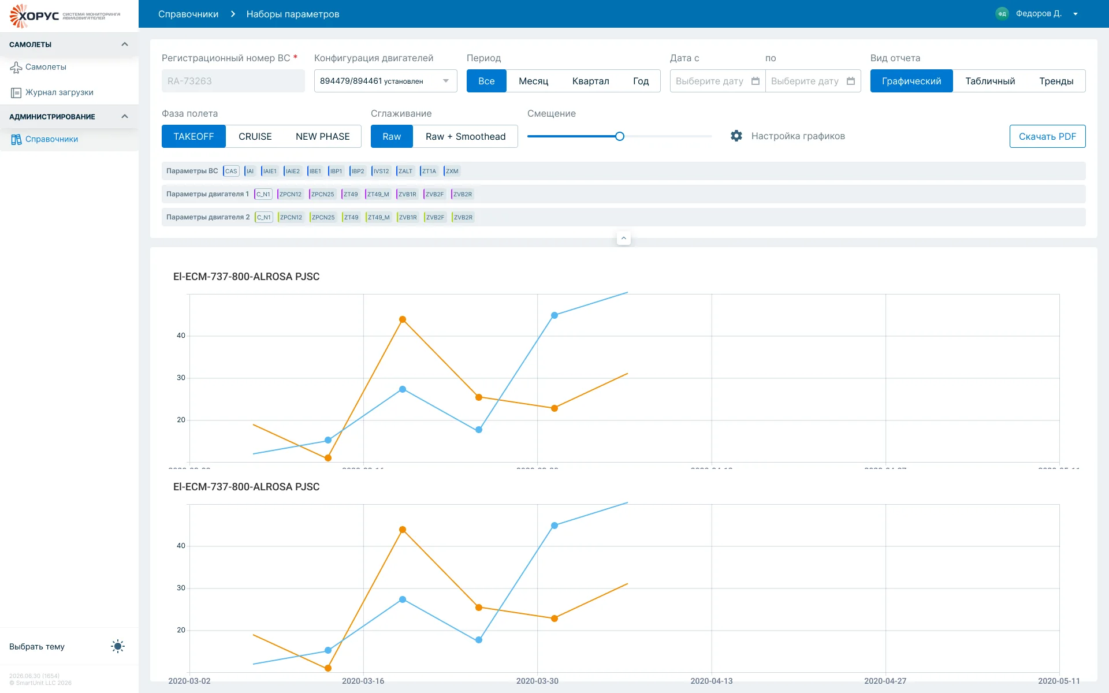Screen dimensions: 1109x693
Task: Toggle the ZALT parameter chip
Action: click(x=405, y=171)
